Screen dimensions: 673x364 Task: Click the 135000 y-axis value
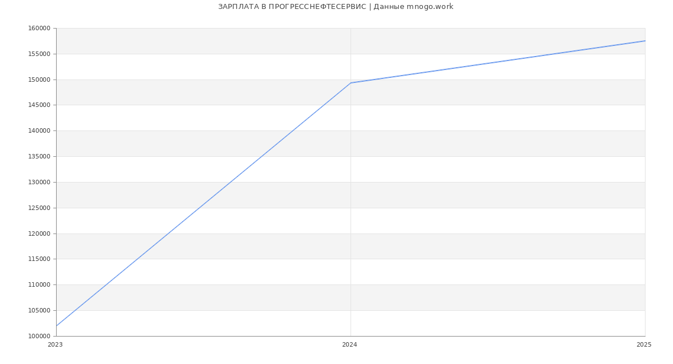point(39,157)
